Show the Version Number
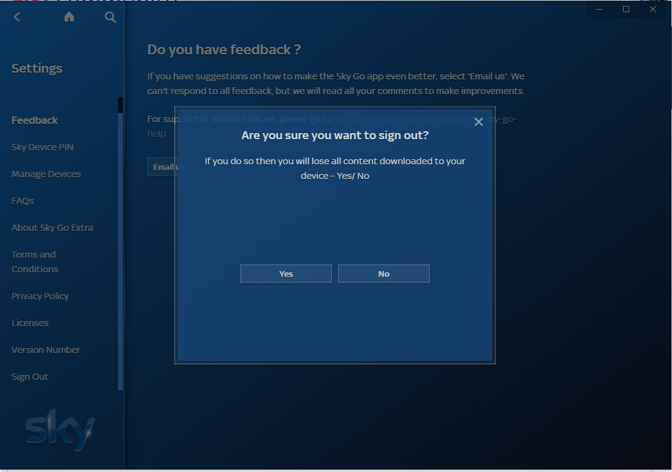The width and height of the screenshot is (672, 472). pyautogui.click(x=46, y=350)
